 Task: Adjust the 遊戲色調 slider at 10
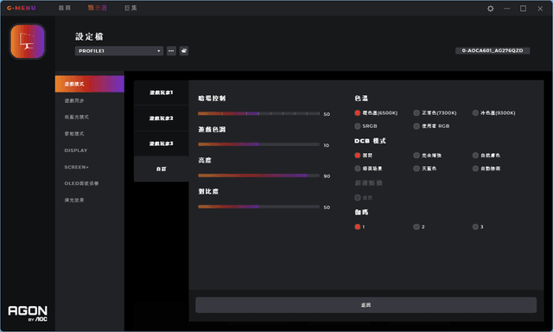tap(258, 144)
